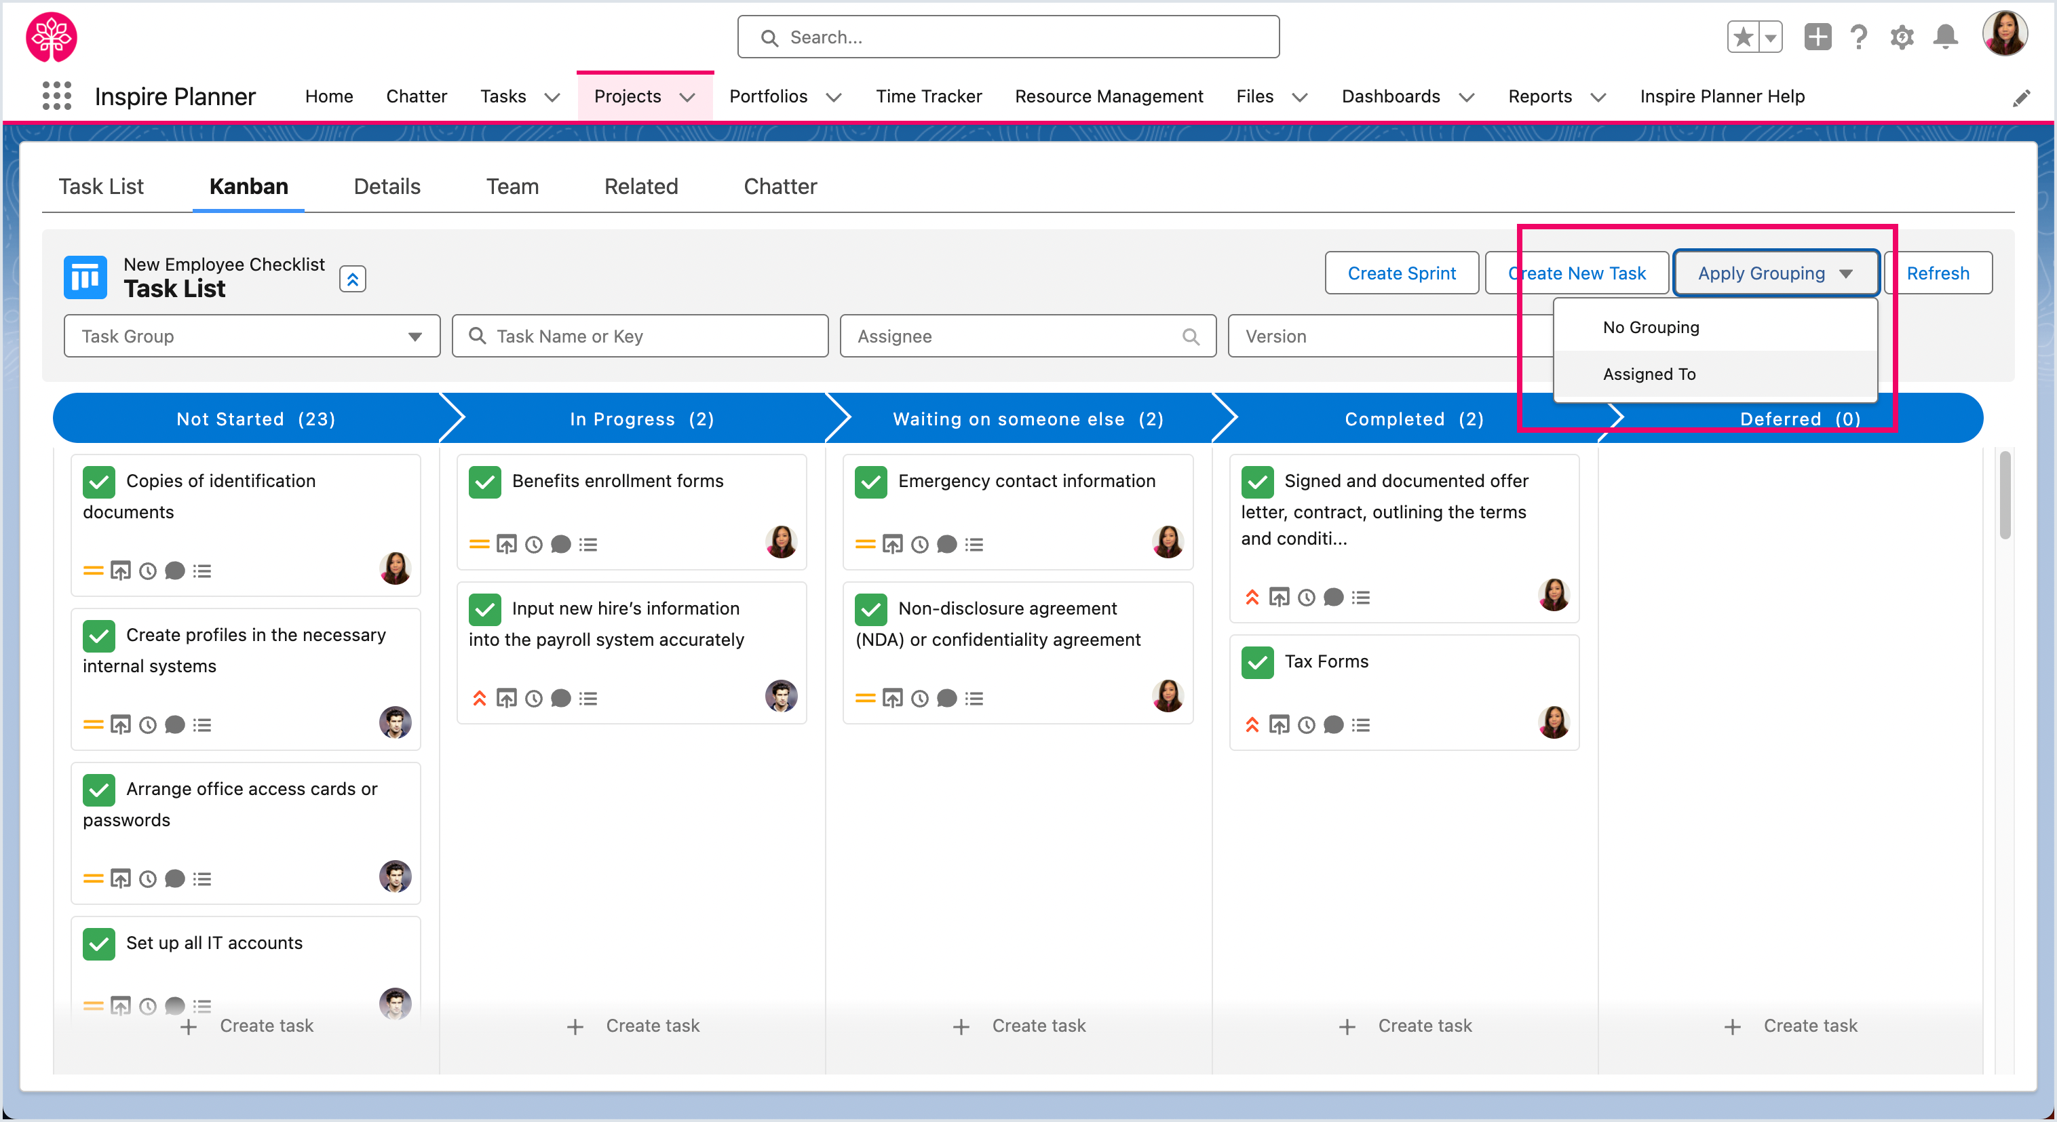Open the Notifications bell icon
Screen dimensions: 2057x1122
coord(1945,37)
